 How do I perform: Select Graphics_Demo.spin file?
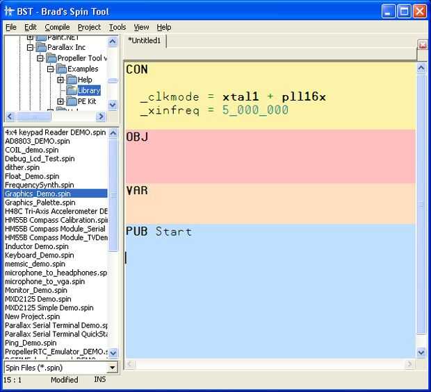[56, 194]
